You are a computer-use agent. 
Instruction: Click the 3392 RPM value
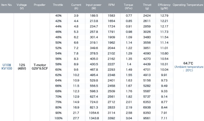pyautogui.click(x=111, y=118)
